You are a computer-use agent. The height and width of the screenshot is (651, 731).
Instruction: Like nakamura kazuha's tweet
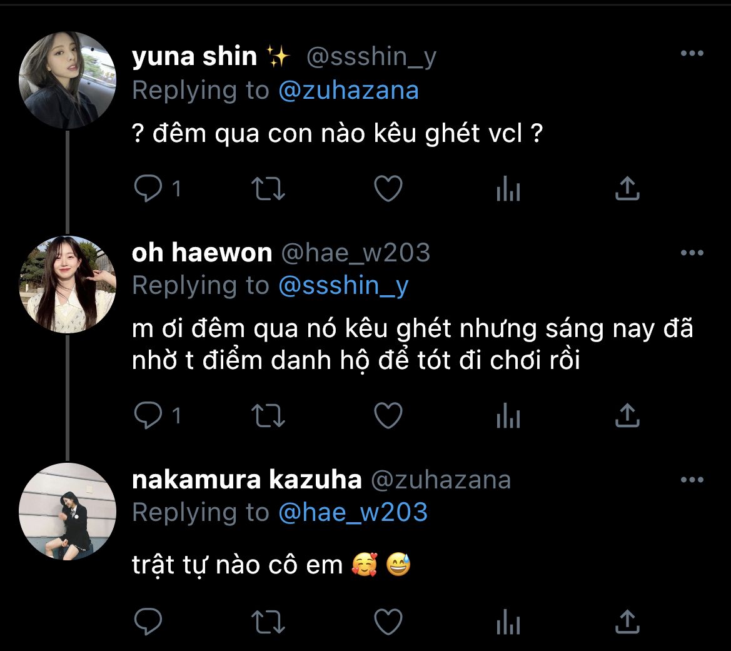pos(388,622)
